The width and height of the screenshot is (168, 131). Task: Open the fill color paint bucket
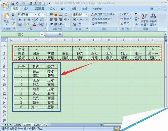(28, 24)
